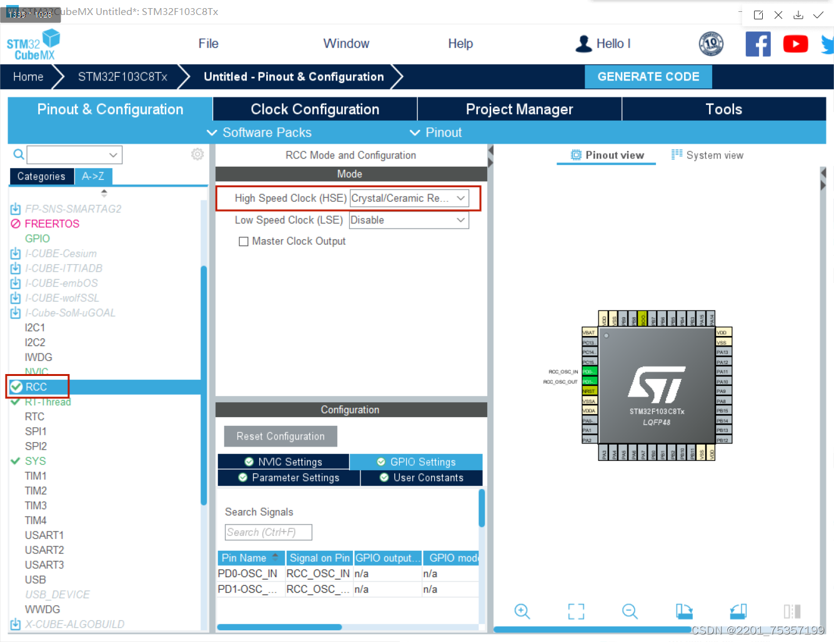Open the Help menu
Viewport: 834px width, 642px height.
pyautogui.click(x=460, y=44)
